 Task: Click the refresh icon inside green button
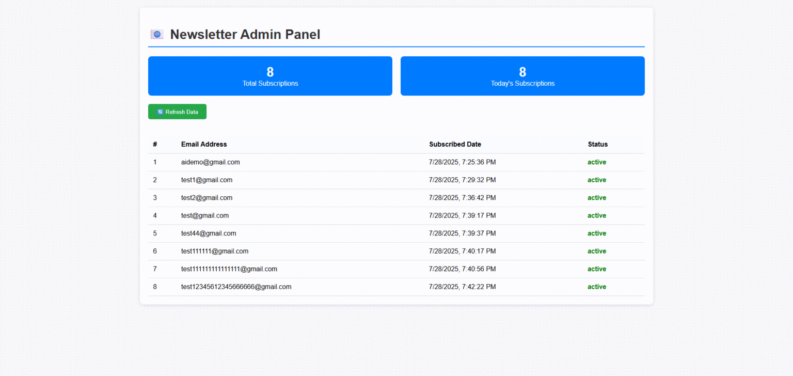160,112
